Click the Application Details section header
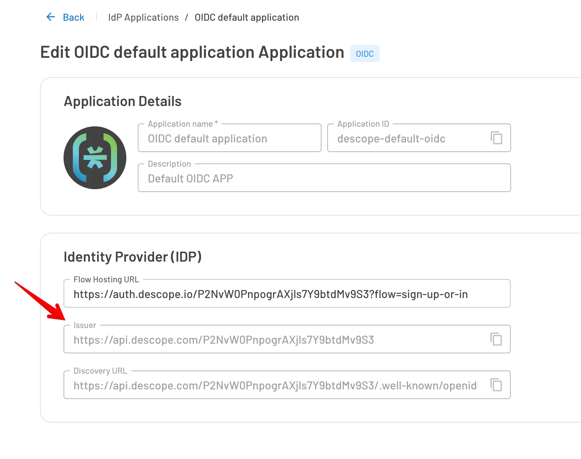The width and height of the screenshot is (581, 459). tap(122, 101)
